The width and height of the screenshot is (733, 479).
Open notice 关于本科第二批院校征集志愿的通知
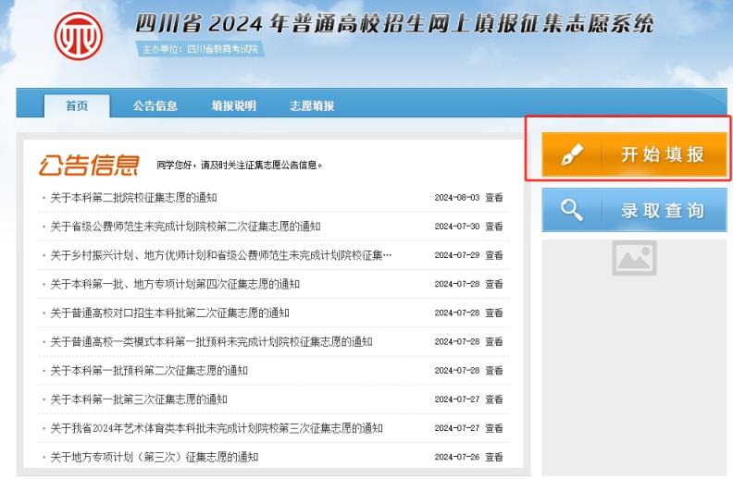133,197
